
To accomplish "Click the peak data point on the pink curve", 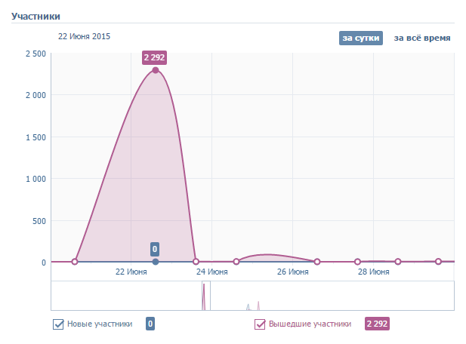I will click(x=156, y=70).
